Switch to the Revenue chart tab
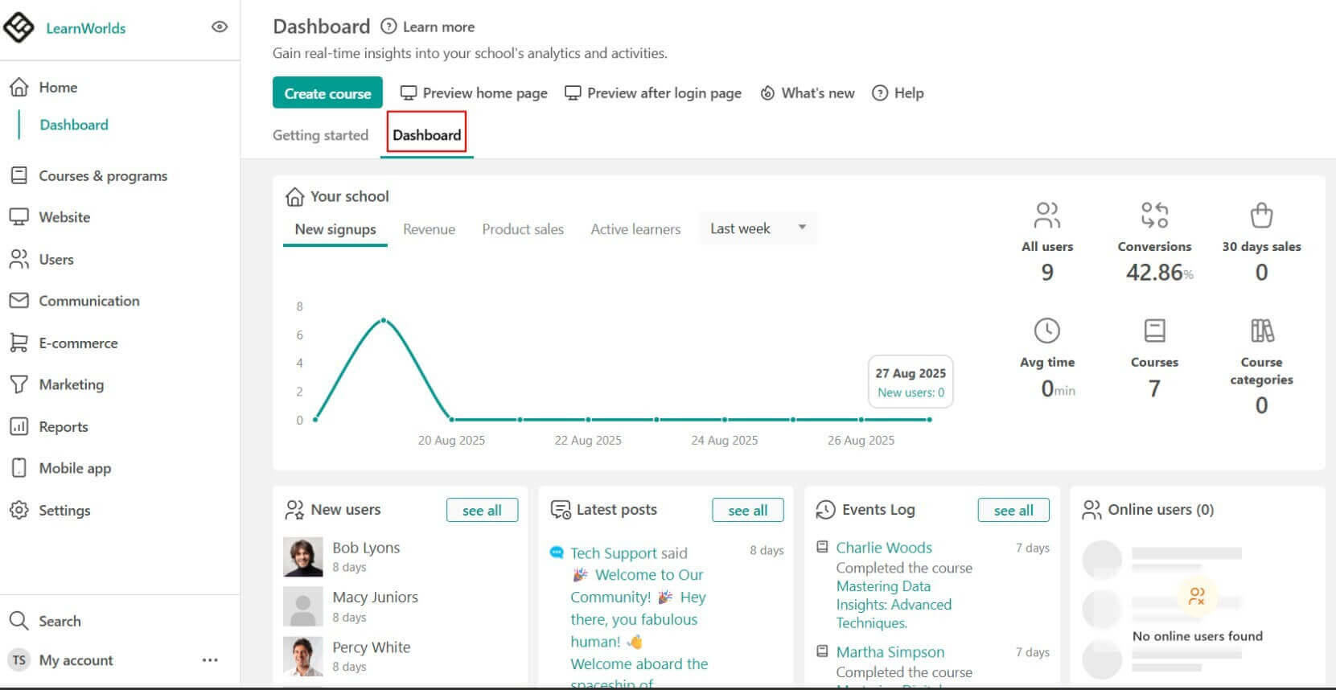1336x690 pixels. coord(429,229)
